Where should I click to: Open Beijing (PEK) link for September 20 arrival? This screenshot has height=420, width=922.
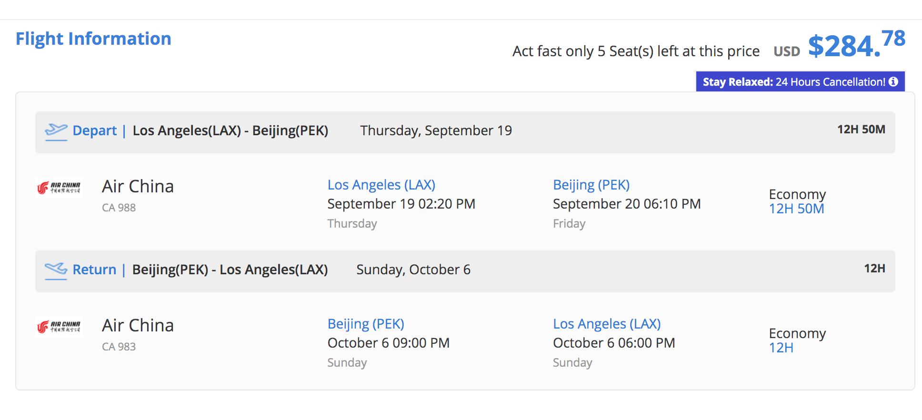591,185
